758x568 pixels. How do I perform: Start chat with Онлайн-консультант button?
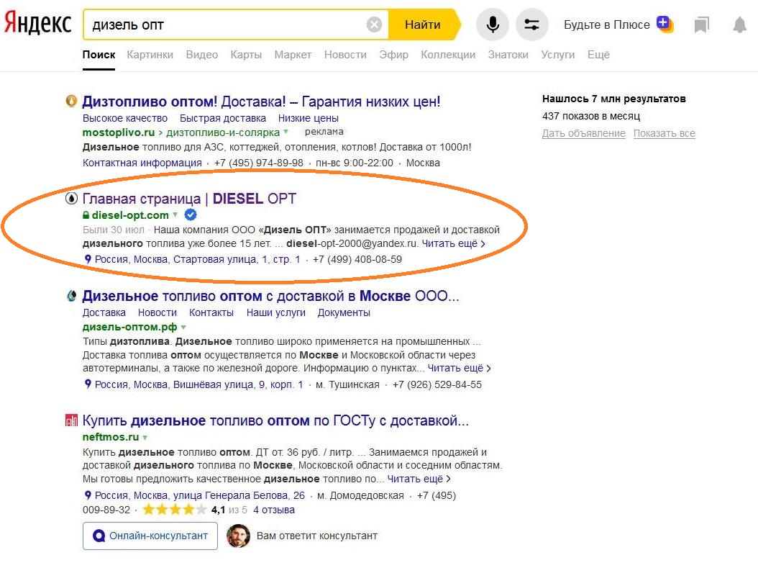150,536
